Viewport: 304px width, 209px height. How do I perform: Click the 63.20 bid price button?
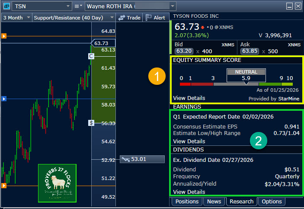[x=183, y=51]
